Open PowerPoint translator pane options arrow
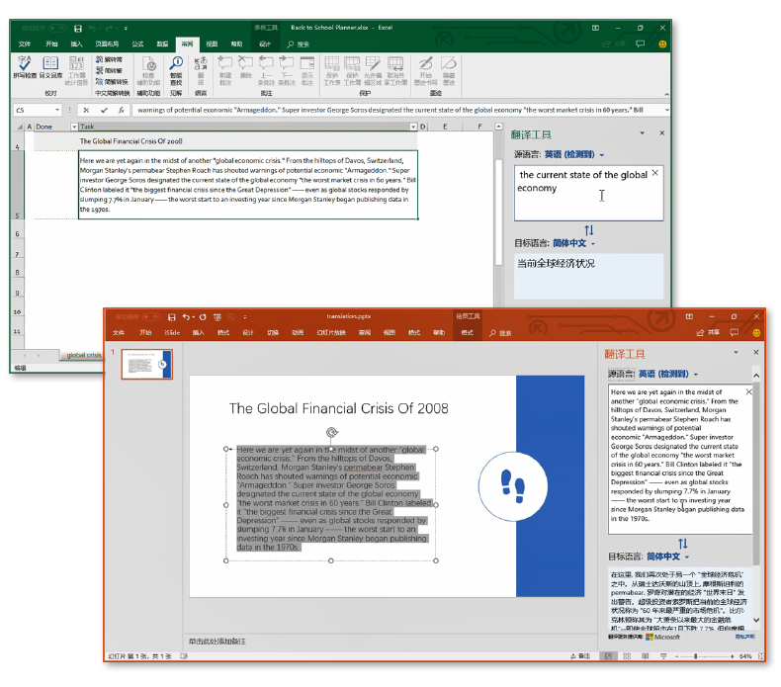The height and width of the screenshot is (687, 781). click(x=736, y=352)
